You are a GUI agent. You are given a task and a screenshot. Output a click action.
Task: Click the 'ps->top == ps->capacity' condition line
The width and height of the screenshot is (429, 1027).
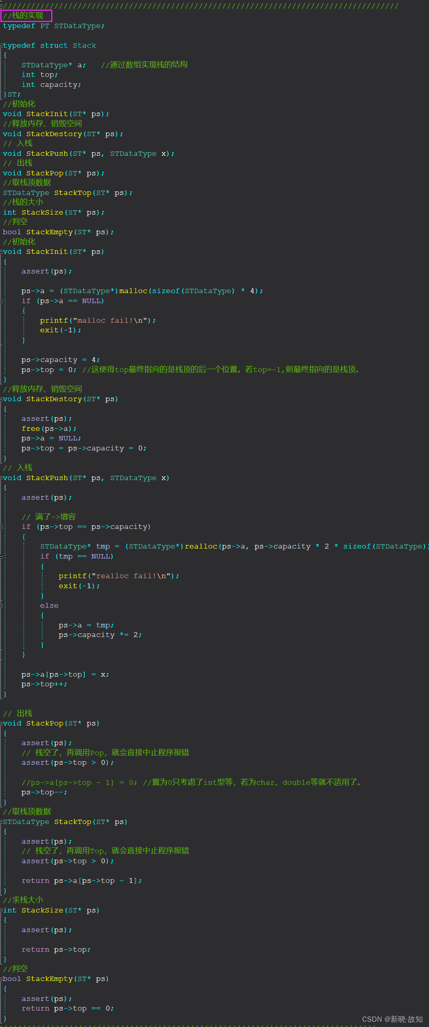(x=86, y=527)
